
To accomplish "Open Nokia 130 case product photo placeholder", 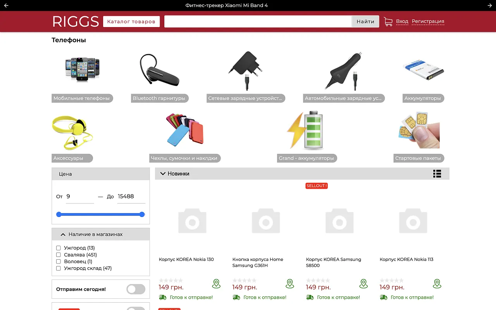I will [x=192, y=221].
